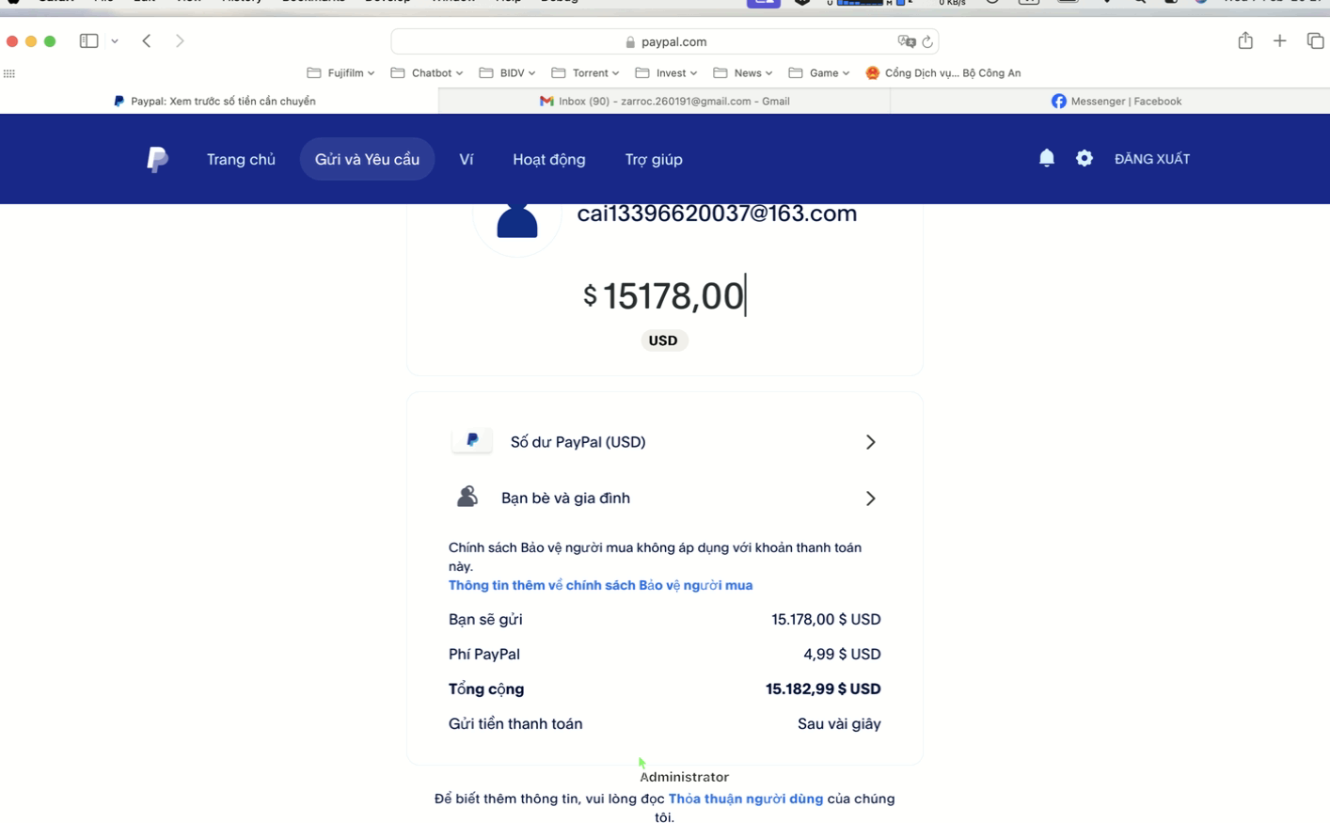Open a new Safari tab with the plus icon

1280,41
